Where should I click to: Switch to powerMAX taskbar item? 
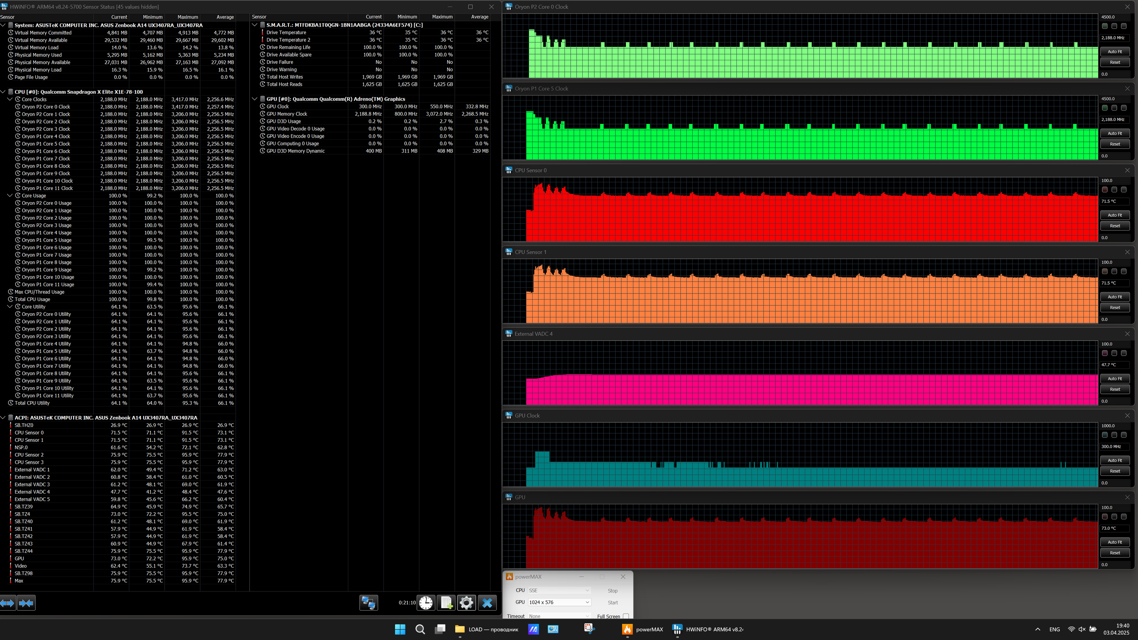[x=643, y=629]
